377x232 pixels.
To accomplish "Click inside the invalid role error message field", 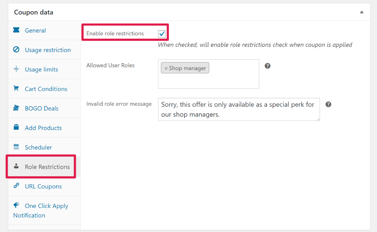I will click(239, 109).
